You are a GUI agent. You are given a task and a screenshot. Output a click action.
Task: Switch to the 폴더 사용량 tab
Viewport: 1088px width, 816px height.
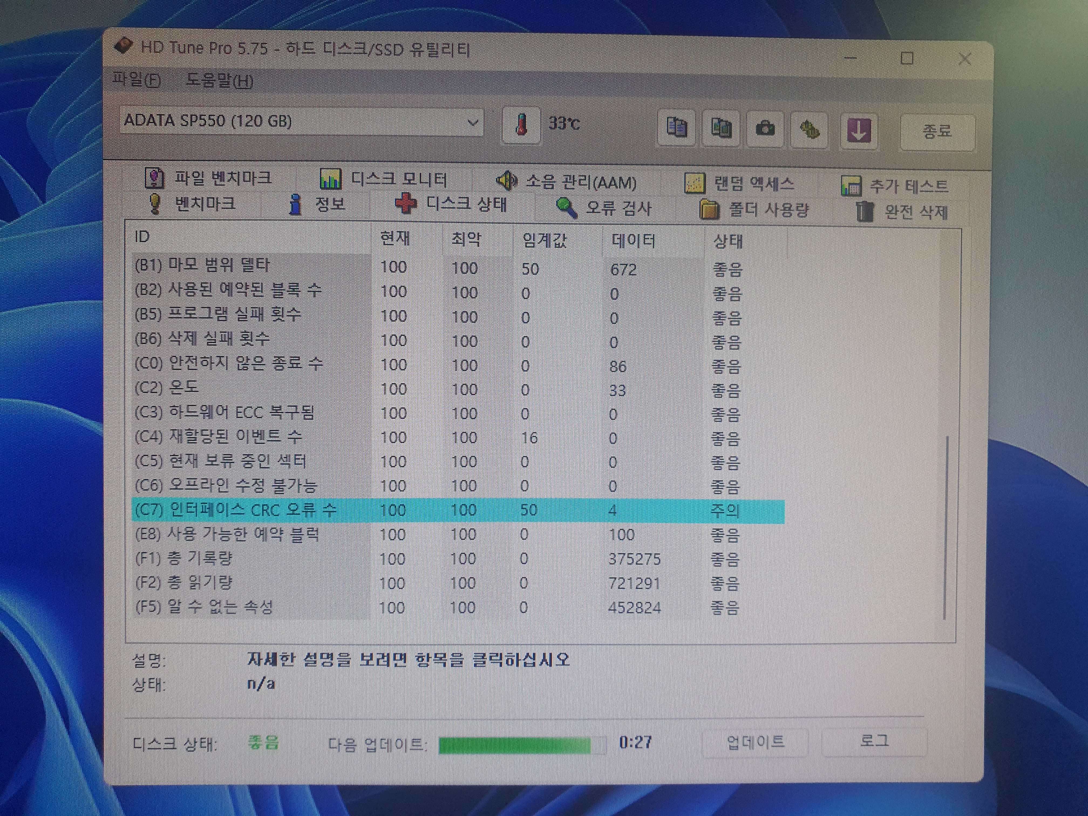click(x=754, y=210)
